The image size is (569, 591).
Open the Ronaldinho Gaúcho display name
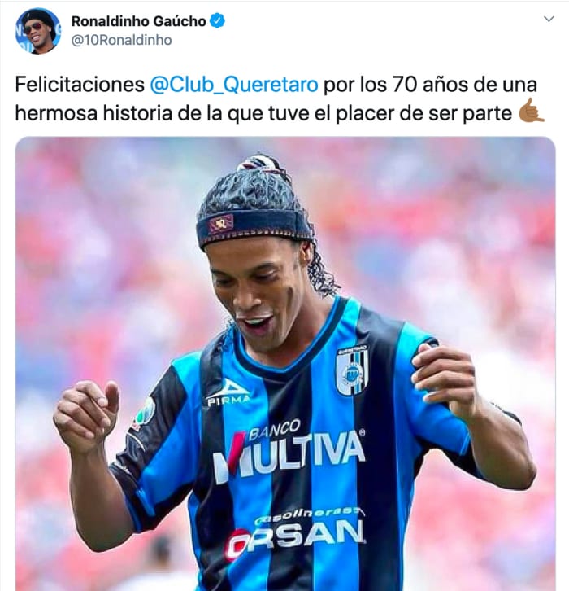(x=138, y=21)
